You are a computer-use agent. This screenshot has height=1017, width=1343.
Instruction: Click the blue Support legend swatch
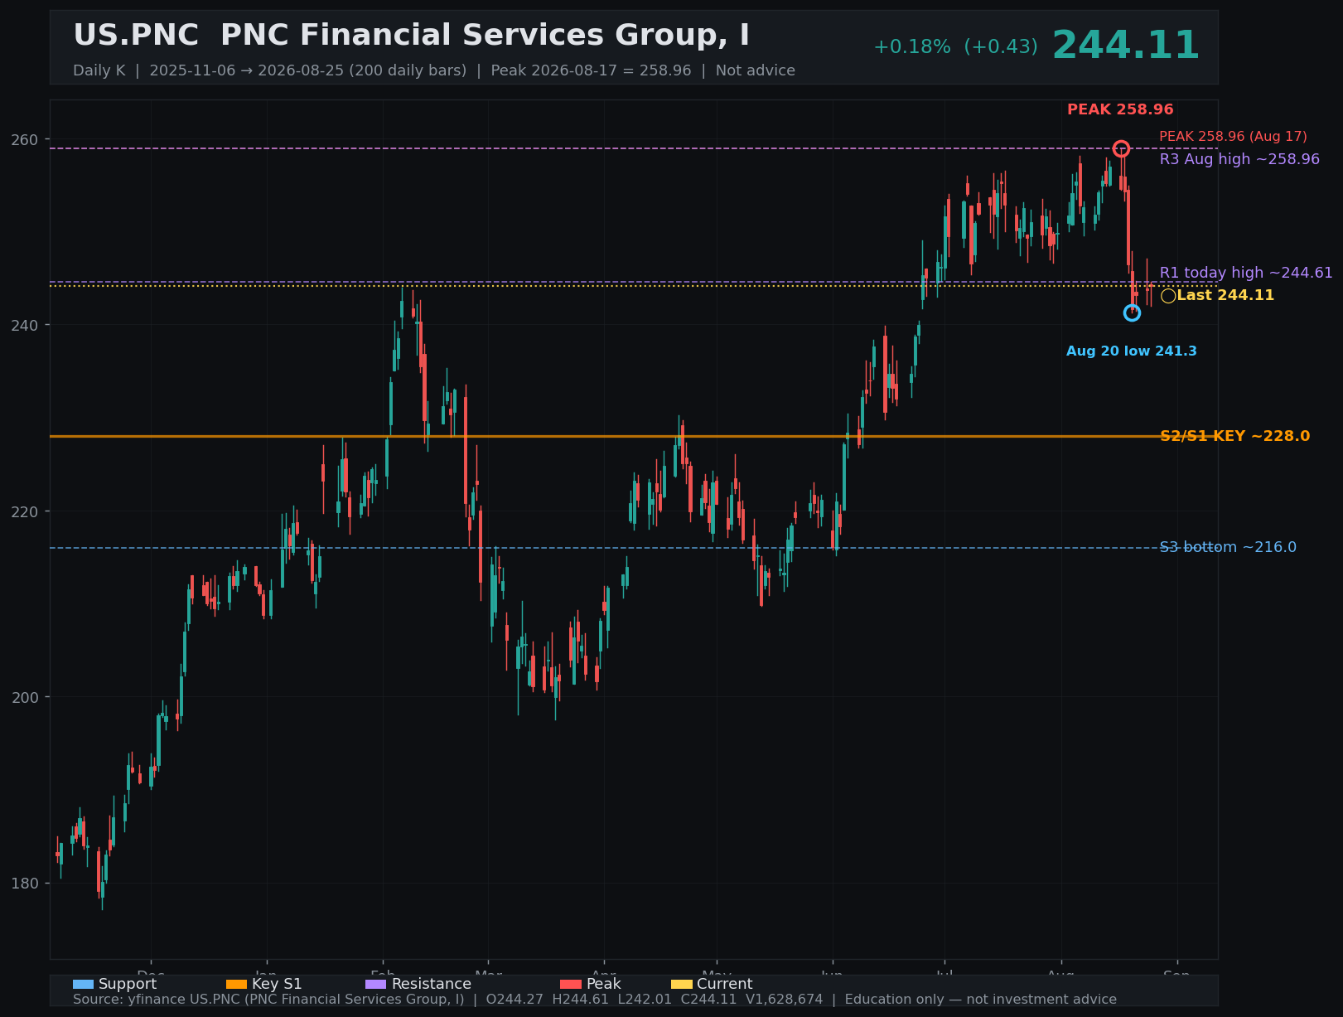tap(83, 985)
